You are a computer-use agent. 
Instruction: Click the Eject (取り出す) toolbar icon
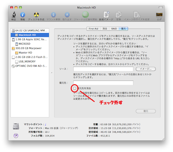tap(67, 15)
